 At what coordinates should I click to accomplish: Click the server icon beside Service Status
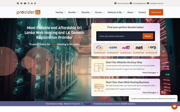115,3
